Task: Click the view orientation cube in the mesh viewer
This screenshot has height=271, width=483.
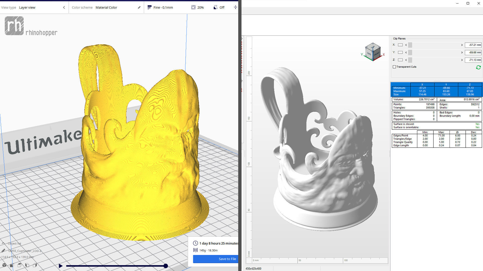Action: [x=373, y=52]
